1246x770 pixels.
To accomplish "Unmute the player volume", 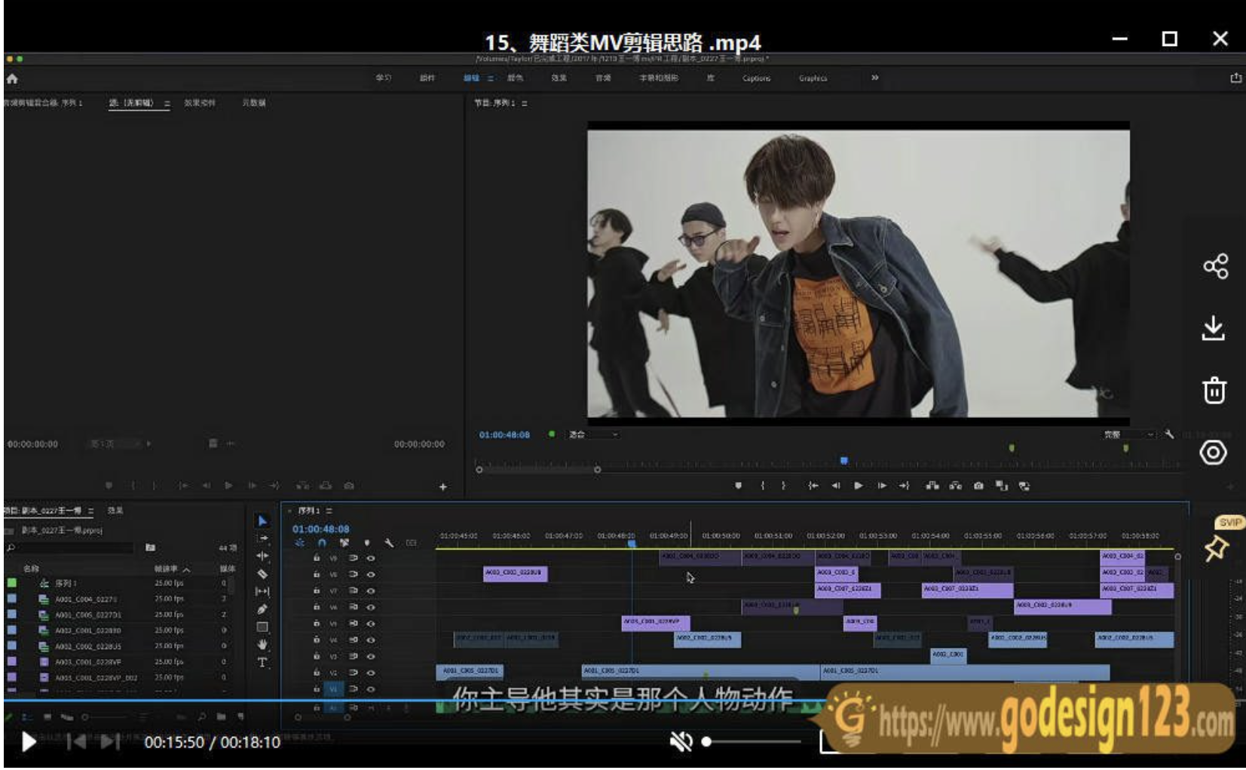I will [x=681, y=742].
